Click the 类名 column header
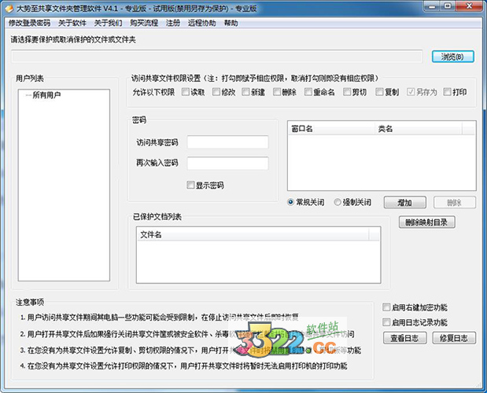487x393 pixels. [419, 128]
